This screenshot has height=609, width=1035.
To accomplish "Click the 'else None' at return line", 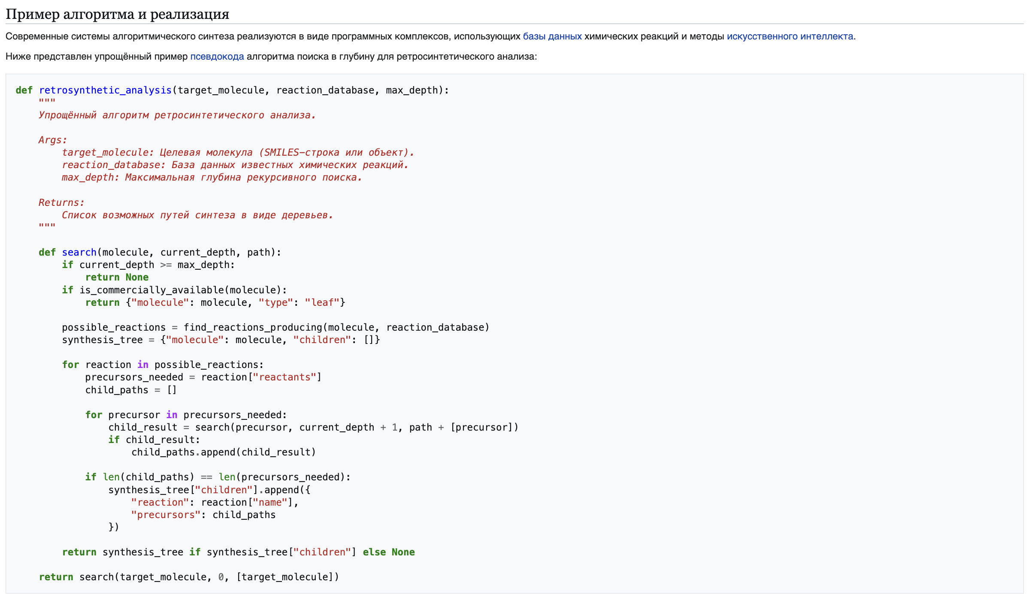I will click(x=388, y=552).
